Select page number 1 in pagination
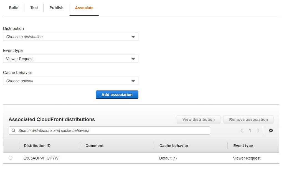 (x=250, y=130)
